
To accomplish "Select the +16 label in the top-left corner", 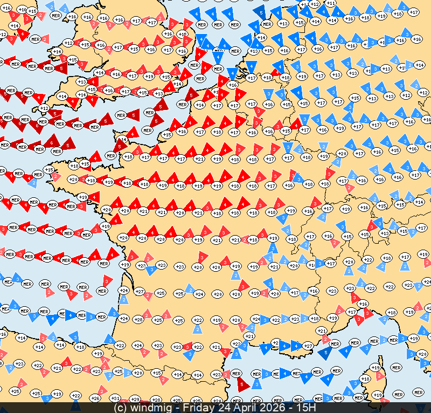I will pyautogui.click(x=6, y=8).
